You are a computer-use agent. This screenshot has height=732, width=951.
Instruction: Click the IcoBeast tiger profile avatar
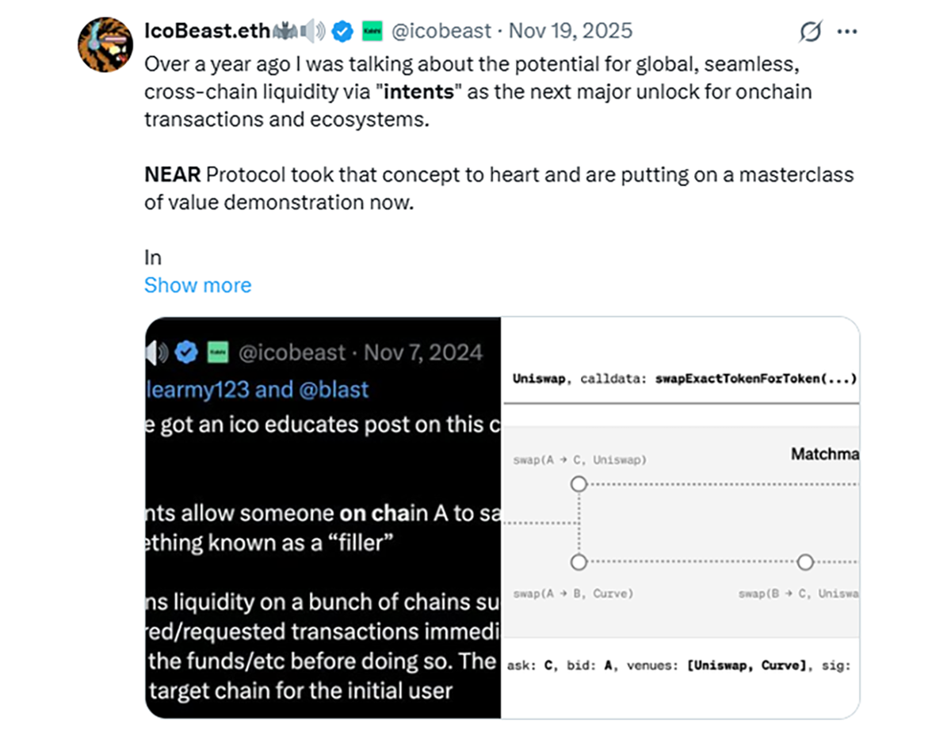[x=104, y=43]
